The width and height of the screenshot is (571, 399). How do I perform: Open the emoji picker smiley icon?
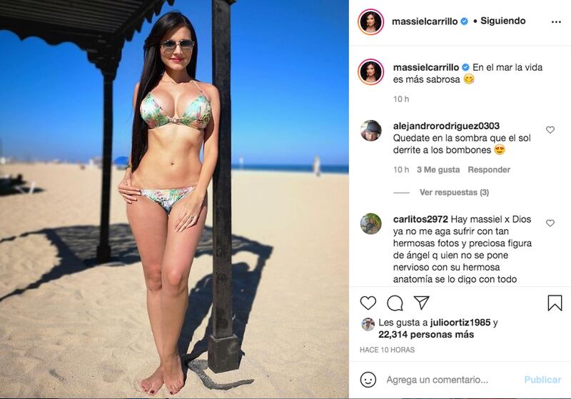pyautogui.click(x=368, y=380)
